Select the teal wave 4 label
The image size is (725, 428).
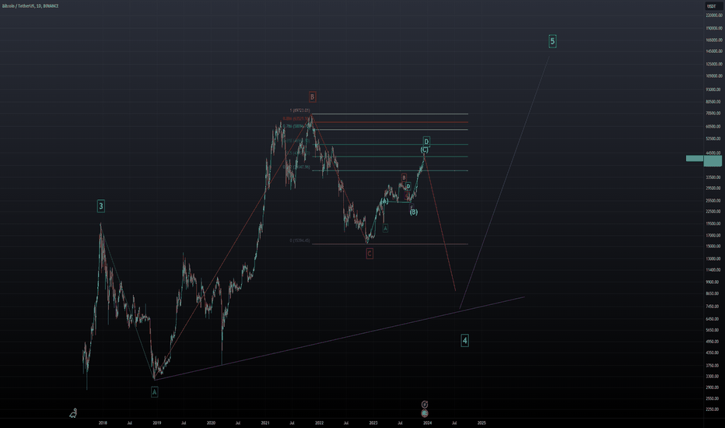[x=464, y=341]
